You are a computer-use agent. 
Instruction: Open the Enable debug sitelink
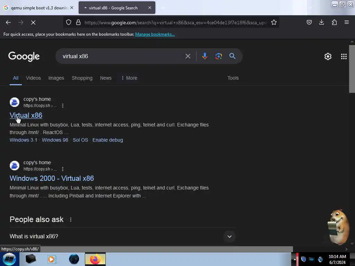coord(108,140)
